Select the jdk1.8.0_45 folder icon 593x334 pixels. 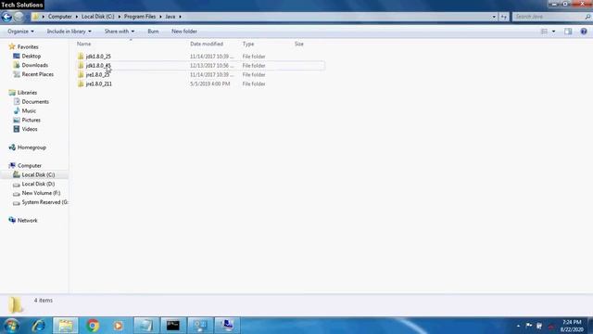click(x=81, y=66)
